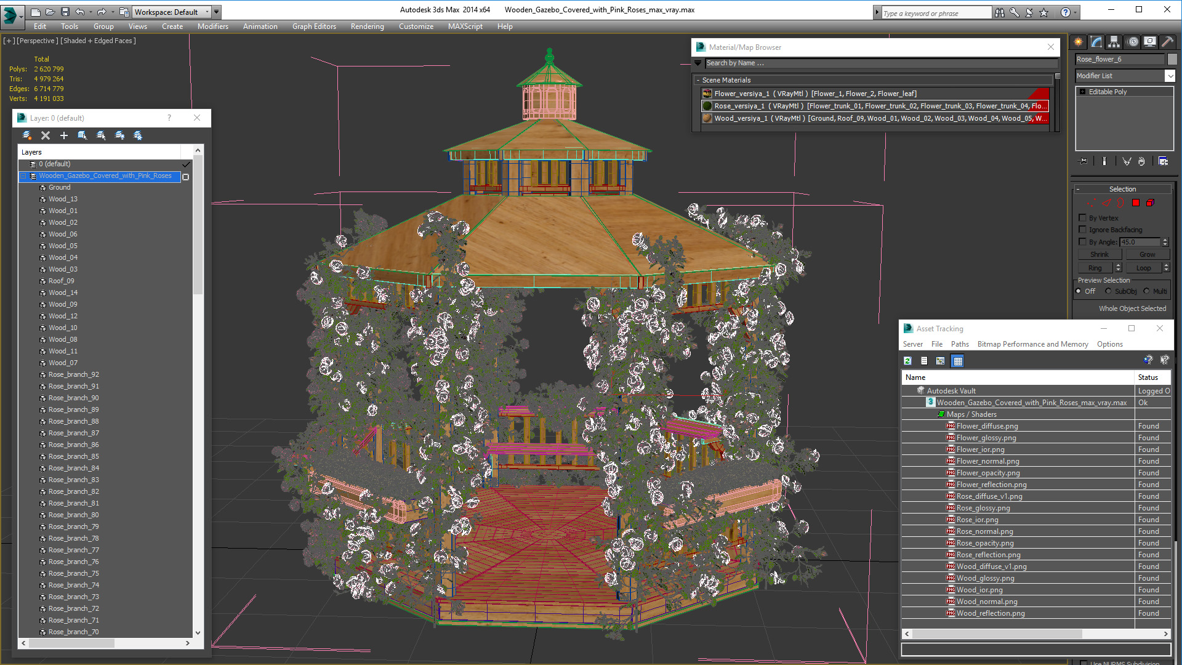This screenshot has width=1182, height=665.
Task: Select Polygon sub-object level icon
Action: click(1136, 203)
